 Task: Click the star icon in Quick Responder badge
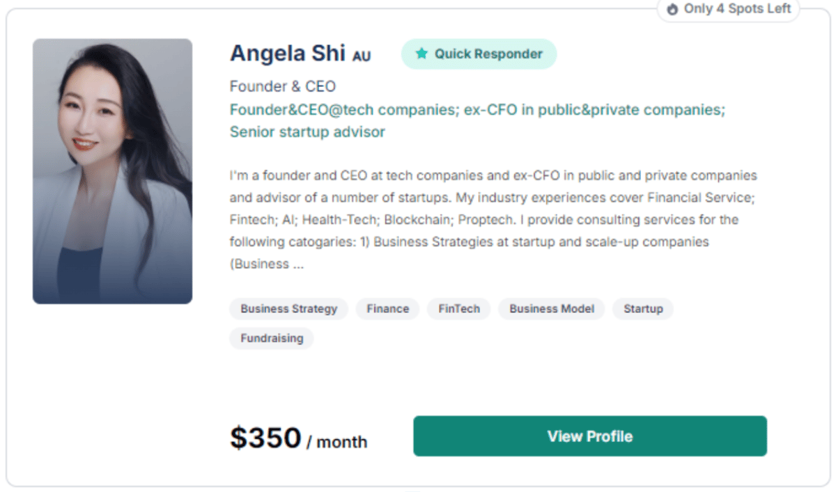(421, 54)
